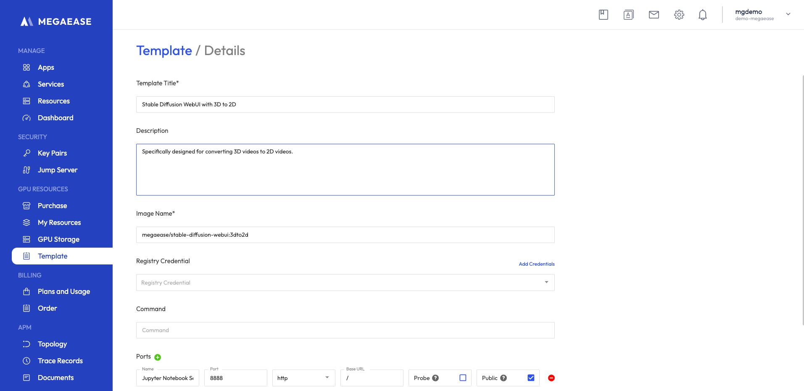Click the bookmark icon in top header
The height and width of the screenshot is (391, 804).
tap(603, 15)
